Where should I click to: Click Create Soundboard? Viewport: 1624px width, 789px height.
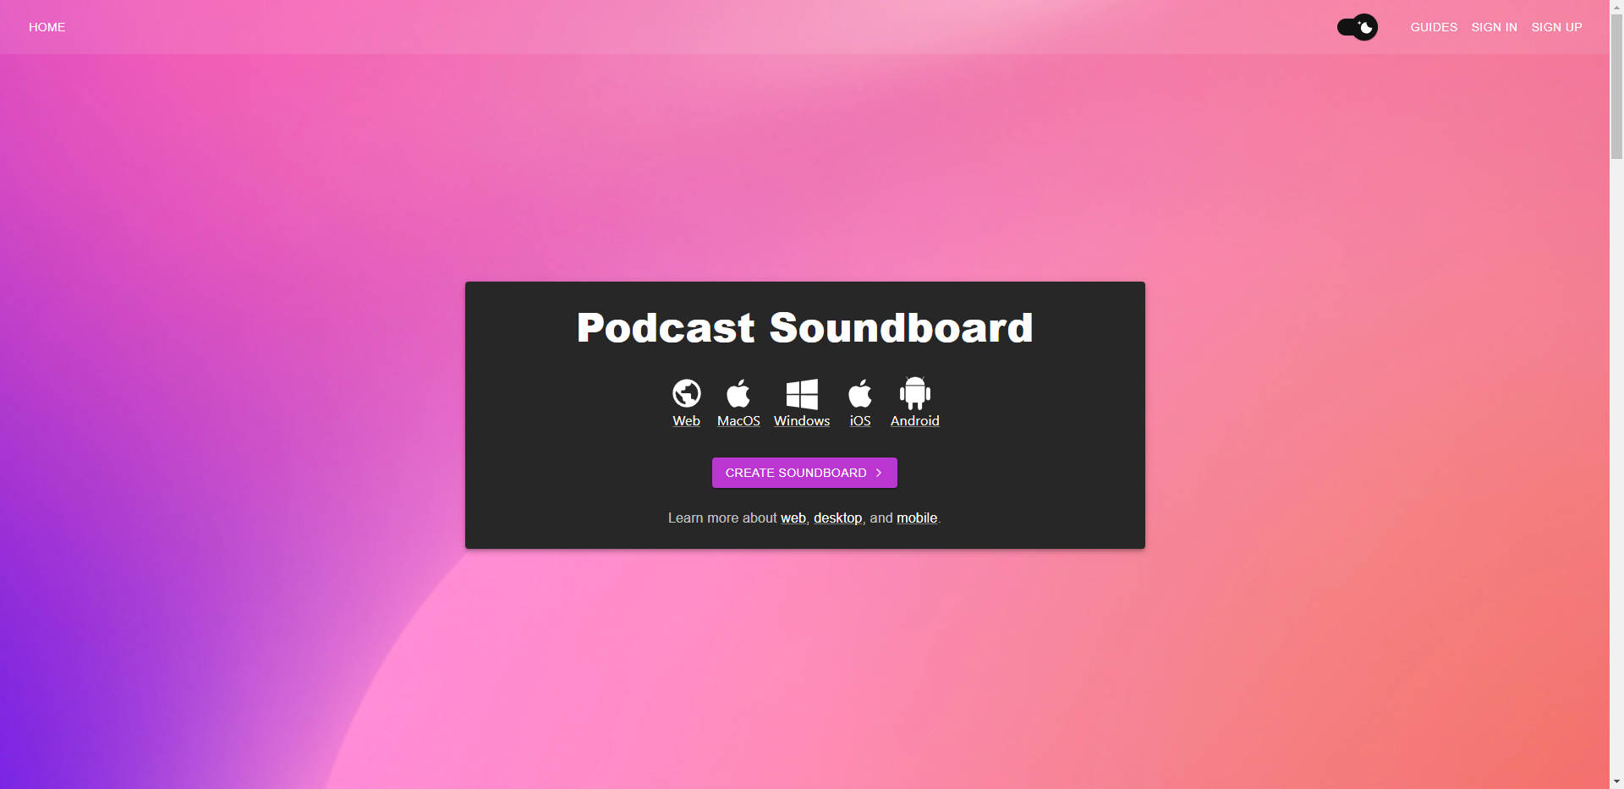point(804,473)
